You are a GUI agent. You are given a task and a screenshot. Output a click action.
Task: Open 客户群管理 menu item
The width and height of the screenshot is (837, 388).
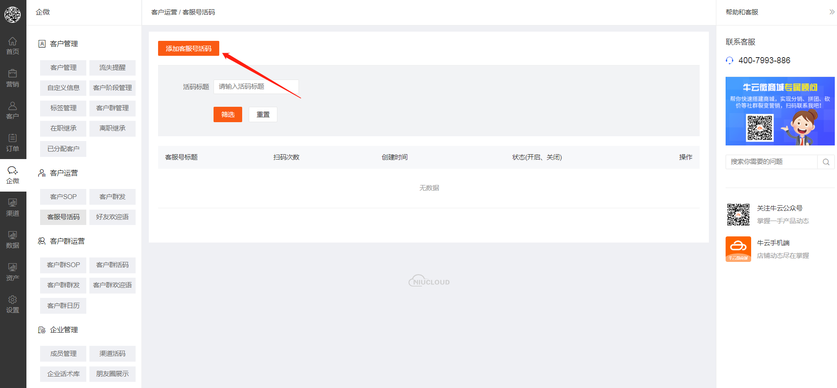(112, 108)
